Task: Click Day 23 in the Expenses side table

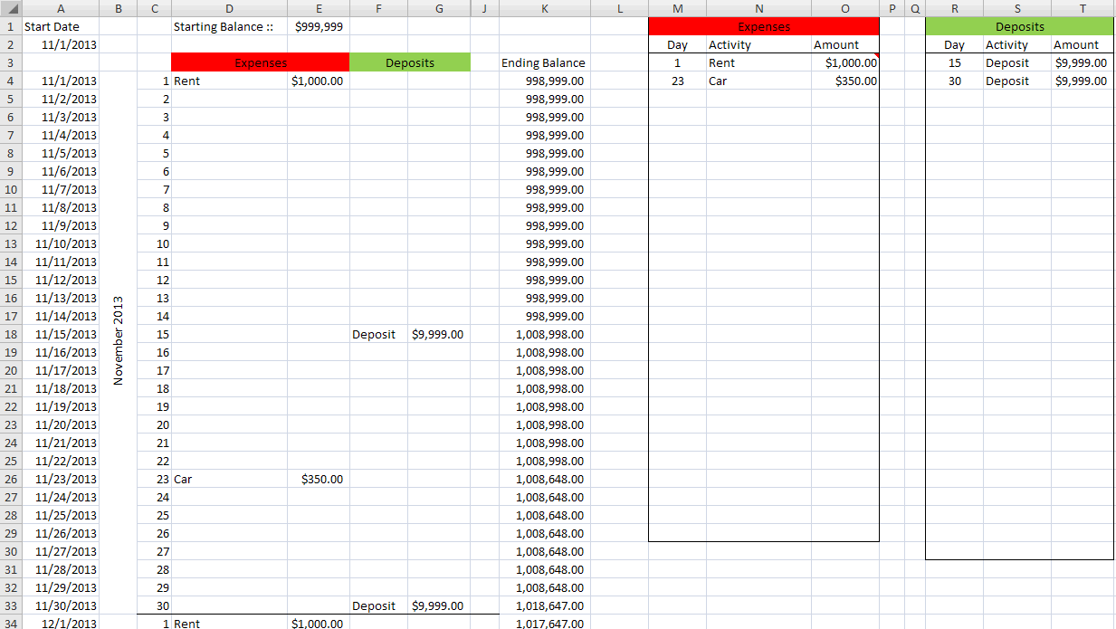Action: pos(677,81)
